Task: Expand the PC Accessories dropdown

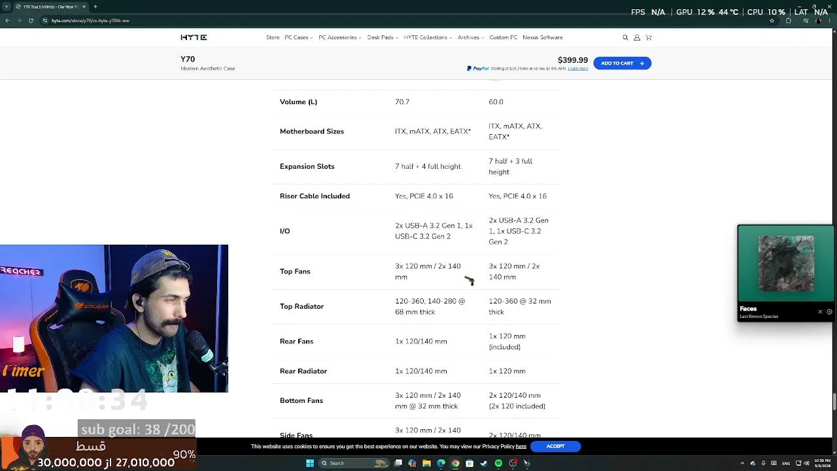Action: (x=339, y=38)
